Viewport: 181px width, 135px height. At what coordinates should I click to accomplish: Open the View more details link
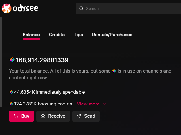(88, 104)
